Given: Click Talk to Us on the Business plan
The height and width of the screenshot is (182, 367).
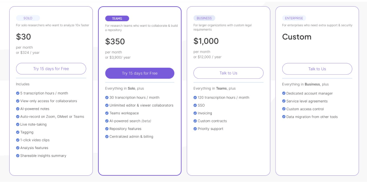Looking at the screenshot, I should pos(228,73).
